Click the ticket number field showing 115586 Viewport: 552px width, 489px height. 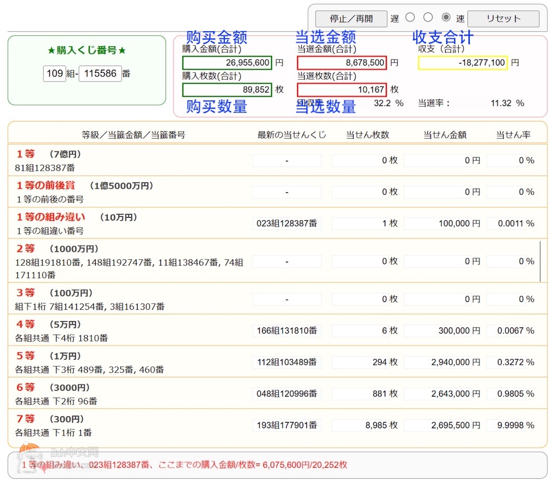click(x=100, y=74)
